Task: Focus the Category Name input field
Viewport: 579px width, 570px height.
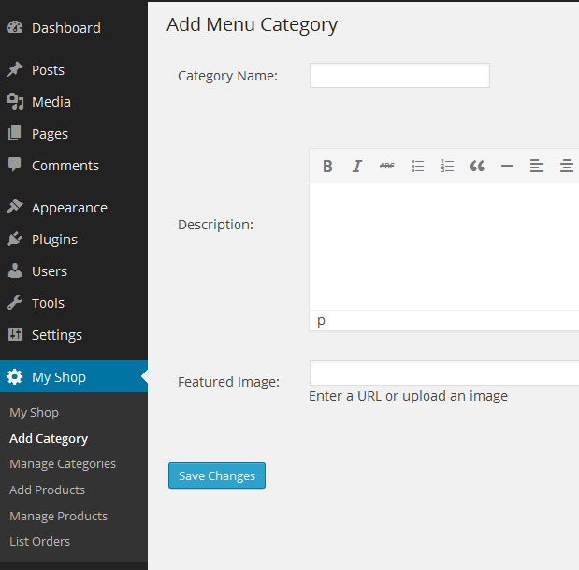Action: pyautogui.click(x=400, y=76)
